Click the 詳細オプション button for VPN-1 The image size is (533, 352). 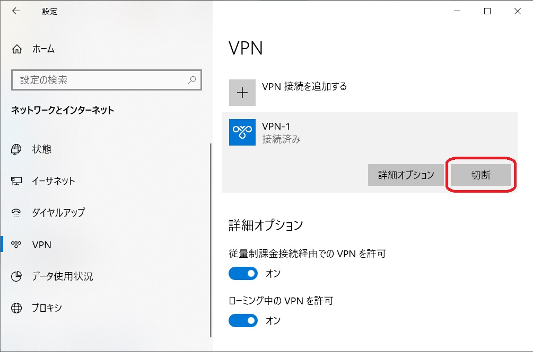406,175
